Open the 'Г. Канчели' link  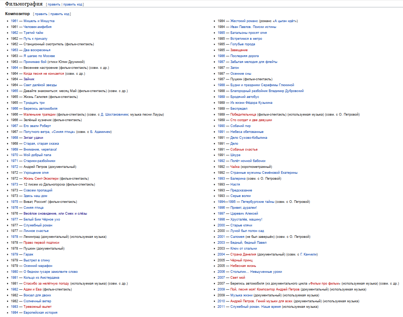click(308, 254)
